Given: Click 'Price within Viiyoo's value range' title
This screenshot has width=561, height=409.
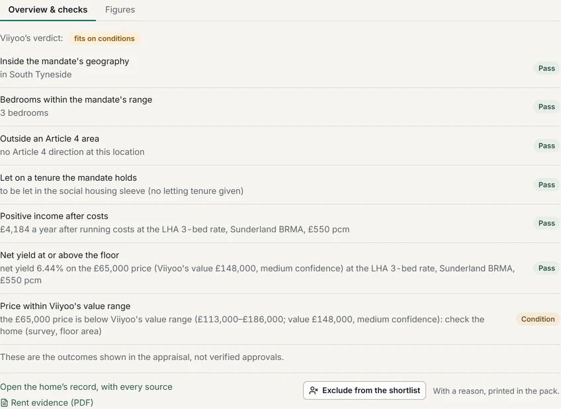Looking at the screenshot, I should click(x=65, y=306).
